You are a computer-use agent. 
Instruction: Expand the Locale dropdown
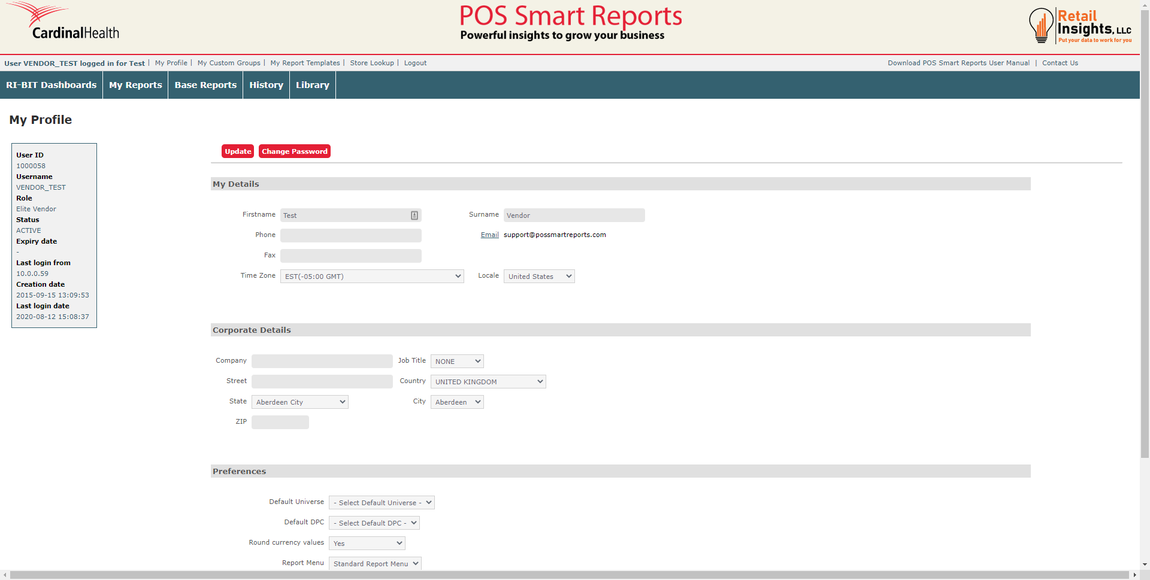[x=538, y=277]
